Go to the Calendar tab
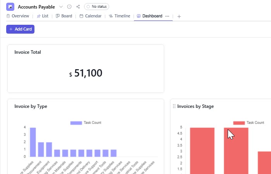The width and height of the screenshot is (271, 174). pos(91,16)
